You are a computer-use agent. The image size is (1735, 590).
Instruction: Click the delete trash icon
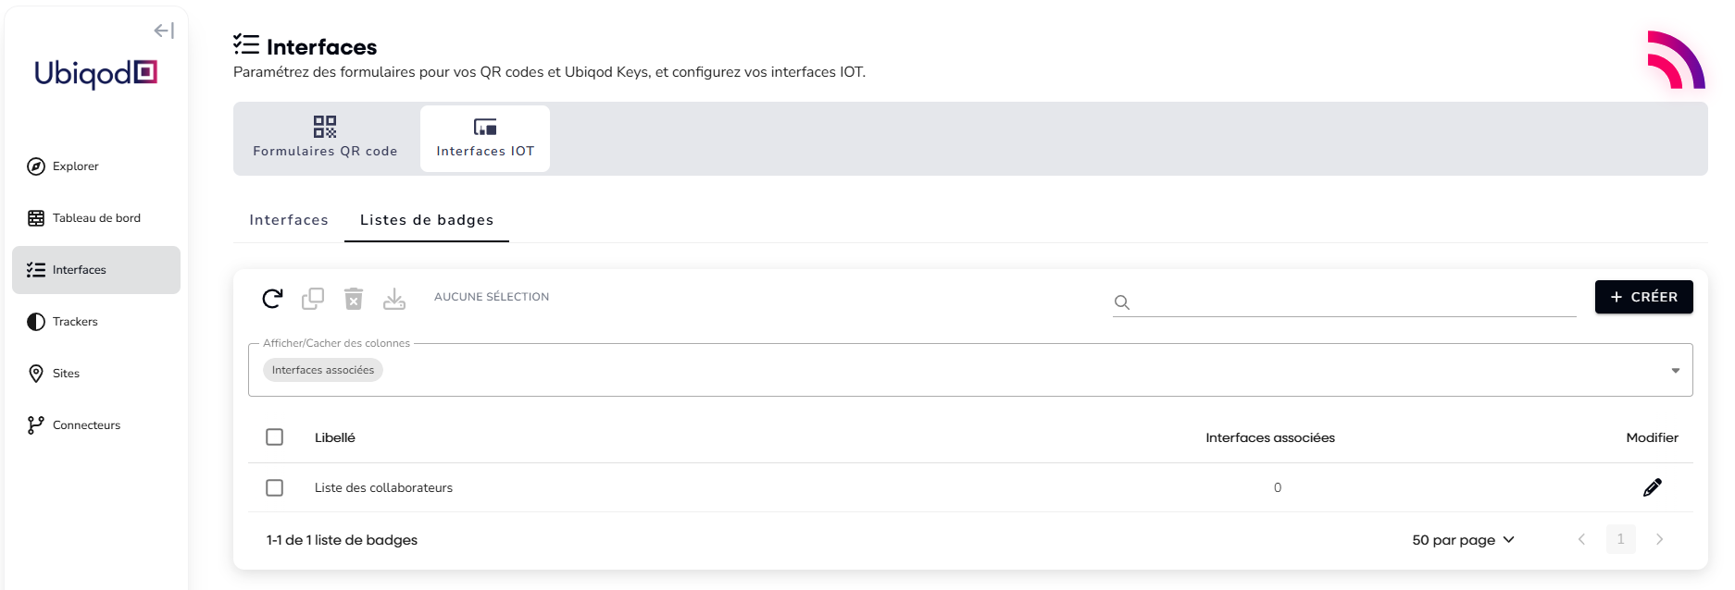[x=354, y=298]
